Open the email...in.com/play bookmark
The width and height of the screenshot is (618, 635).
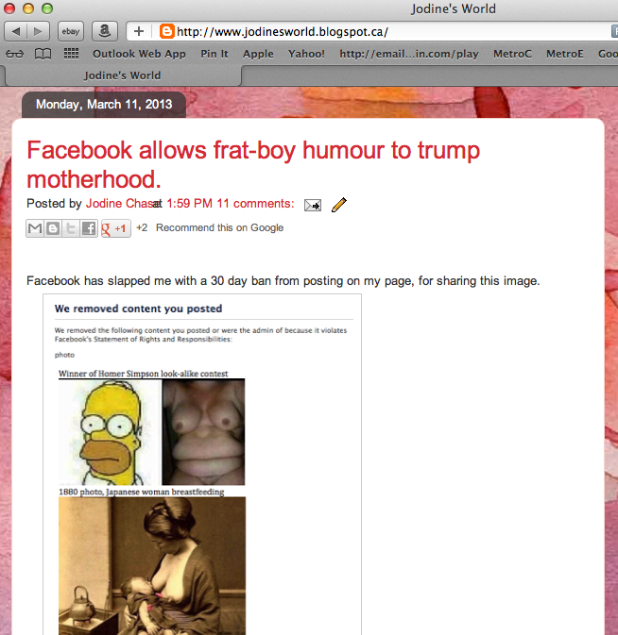point(409,54)
